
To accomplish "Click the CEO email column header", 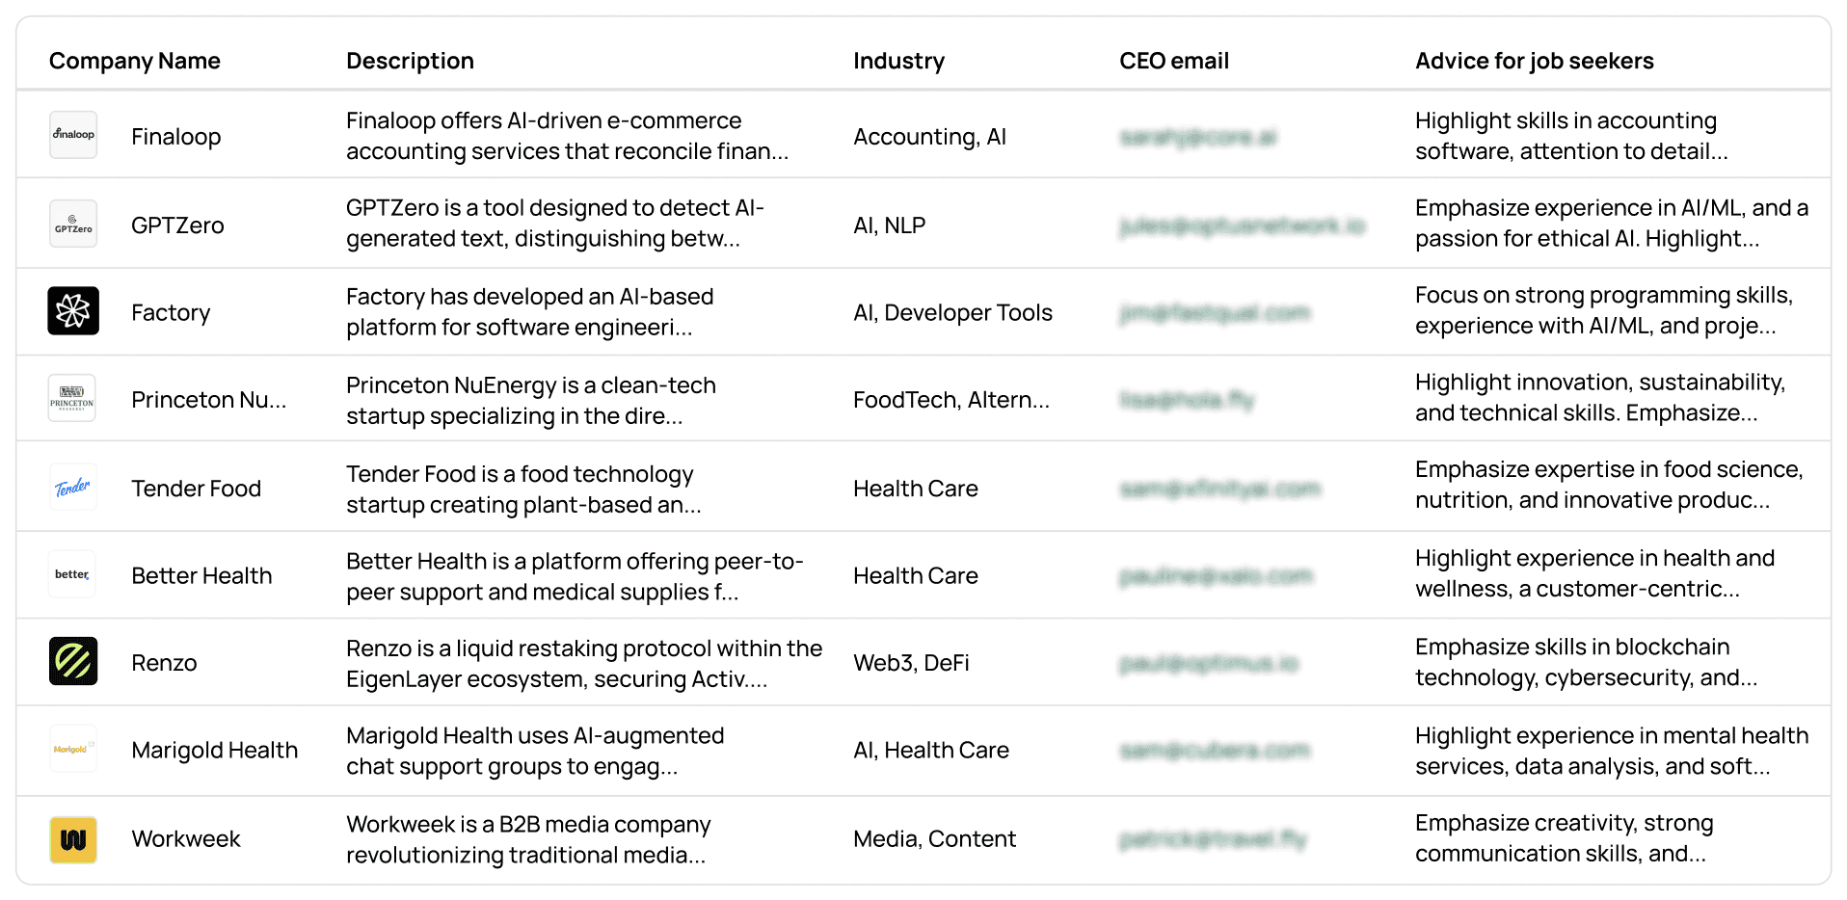I will point(1174,61).
